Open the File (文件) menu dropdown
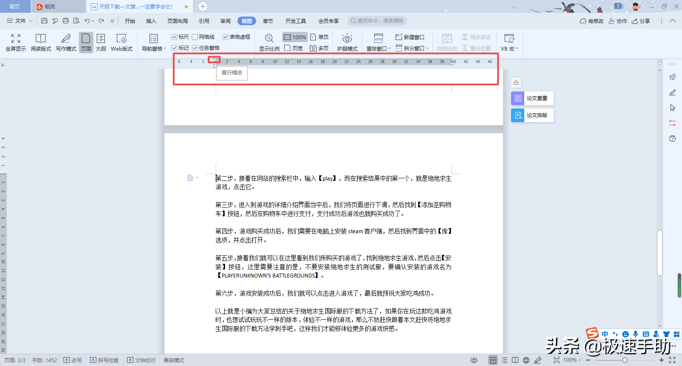 tap(20, 21)
